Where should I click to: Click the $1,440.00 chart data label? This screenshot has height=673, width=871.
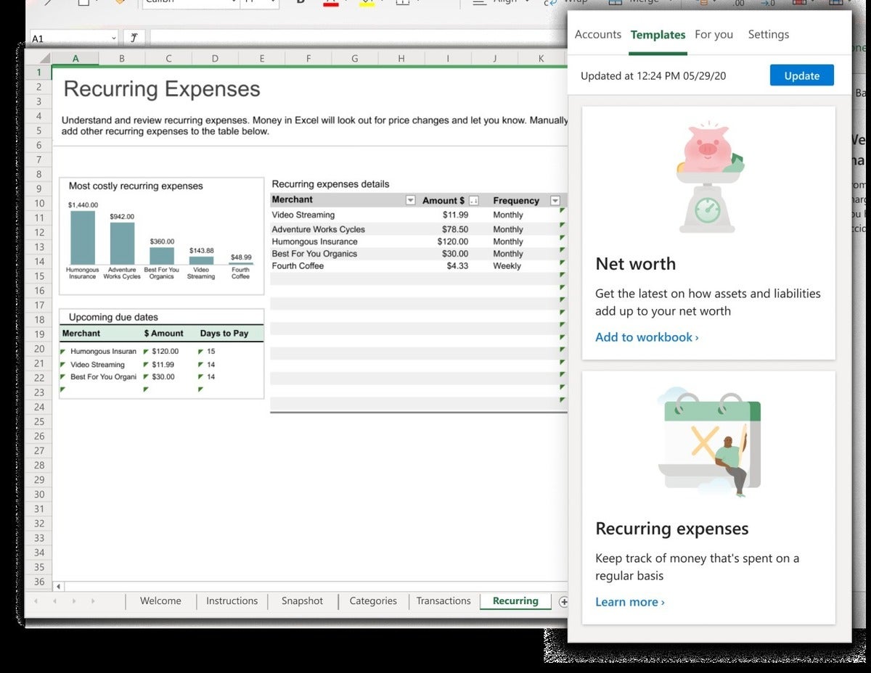pos(83,205)
